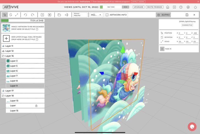200x134 pixels.
Task: Click the views usage progress bar
Action: tap(111, 7)
